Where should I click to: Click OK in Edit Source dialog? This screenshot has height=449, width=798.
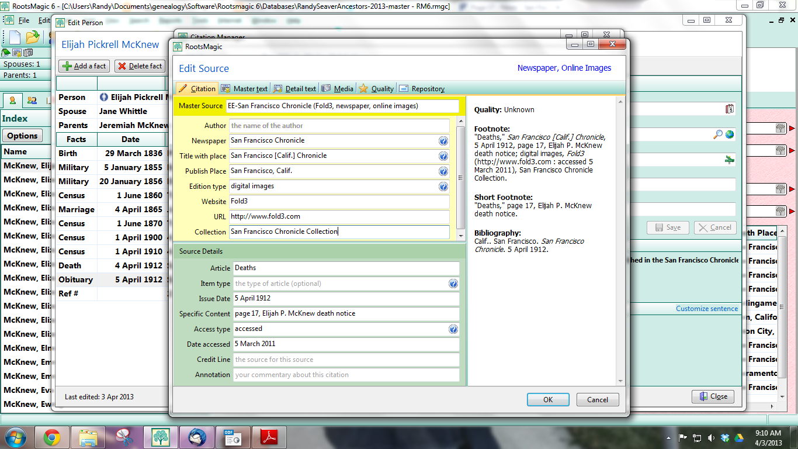click(x=548, y=400)
